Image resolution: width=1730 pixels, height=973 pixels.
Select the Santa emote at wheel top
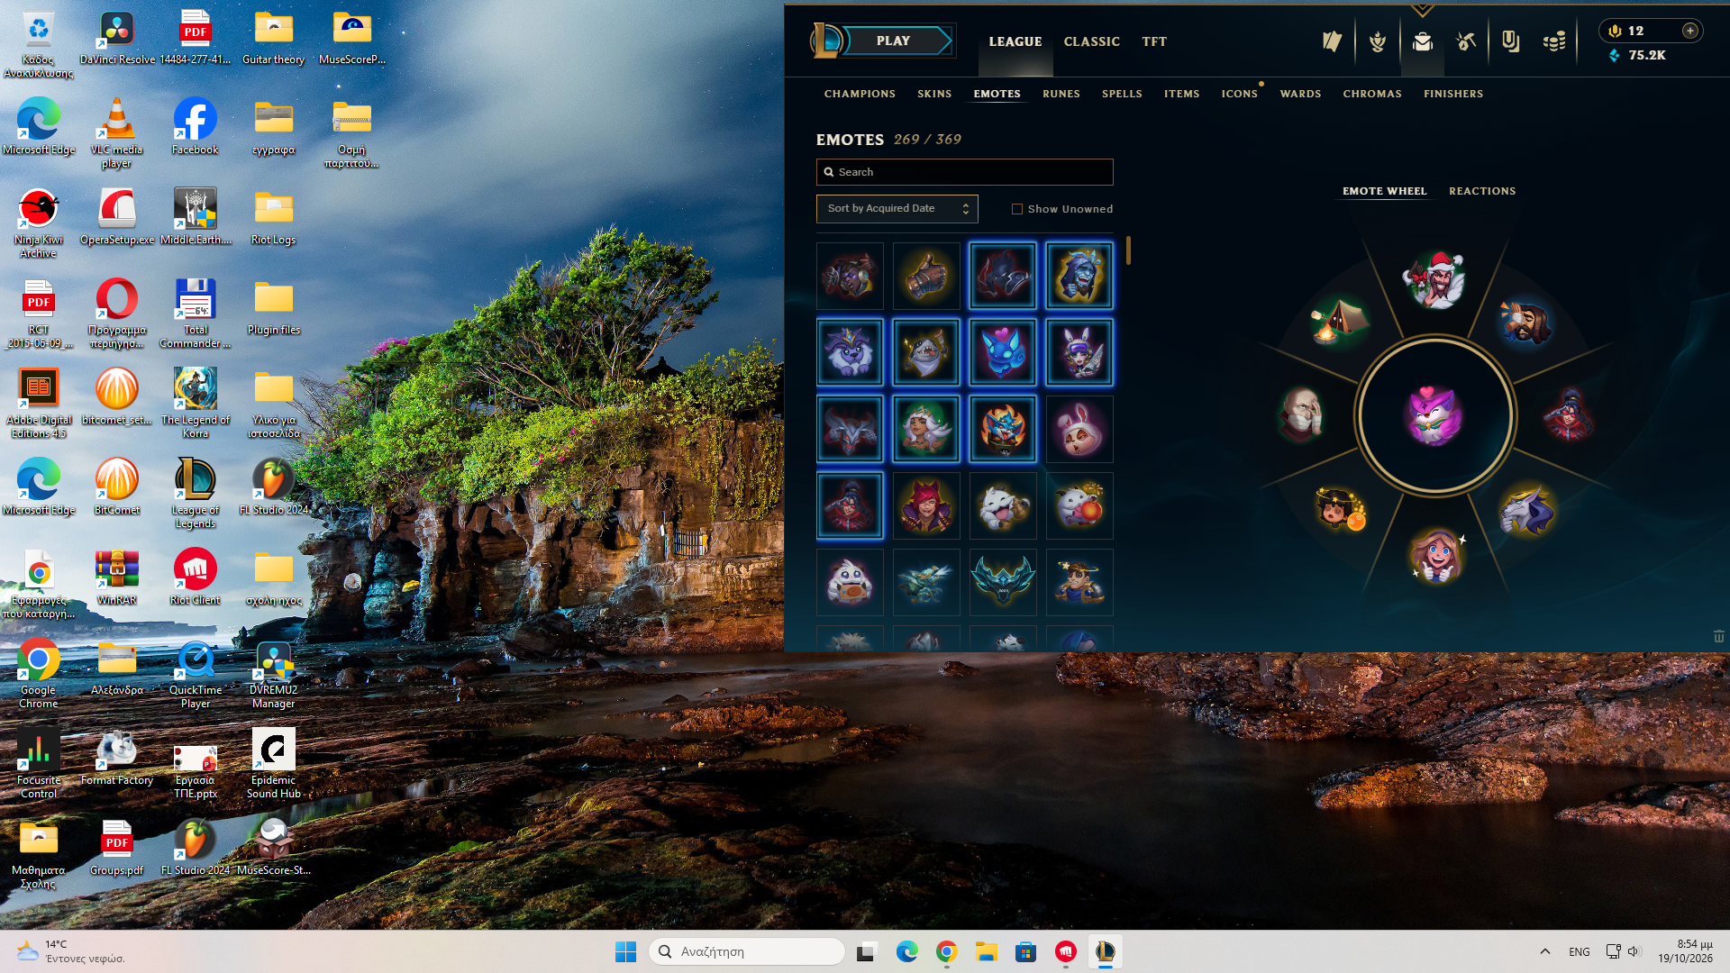coord(1434,279)
